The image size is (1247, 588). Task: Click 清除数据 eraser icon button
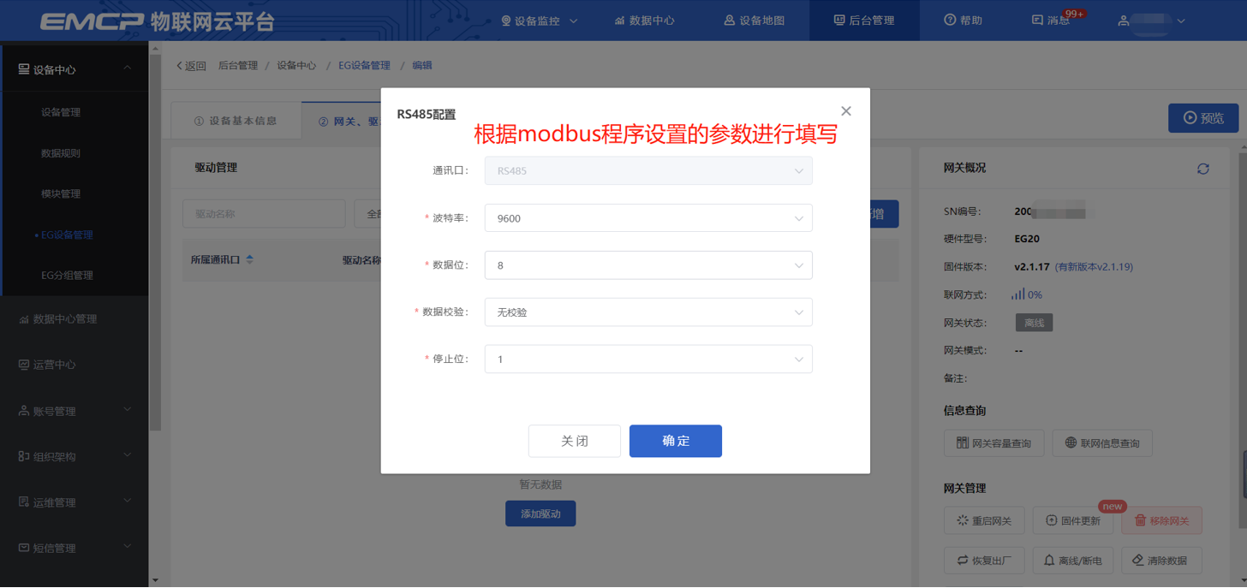click(1161, 561)
